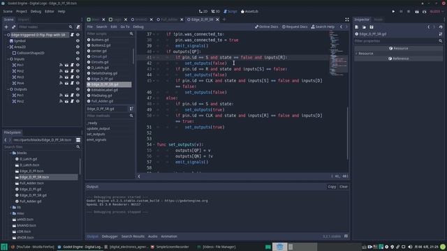Open Inspector object history icon
Screen dimensions: 447x251
(441, 27)
